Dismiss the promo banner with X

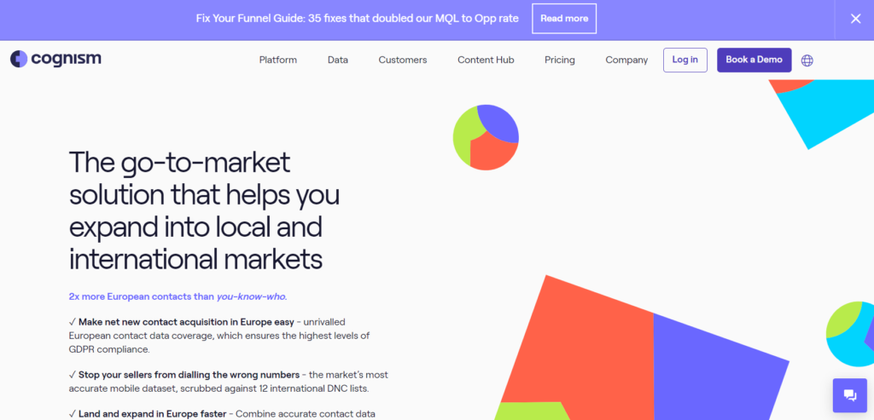click(x=855, y=19)
